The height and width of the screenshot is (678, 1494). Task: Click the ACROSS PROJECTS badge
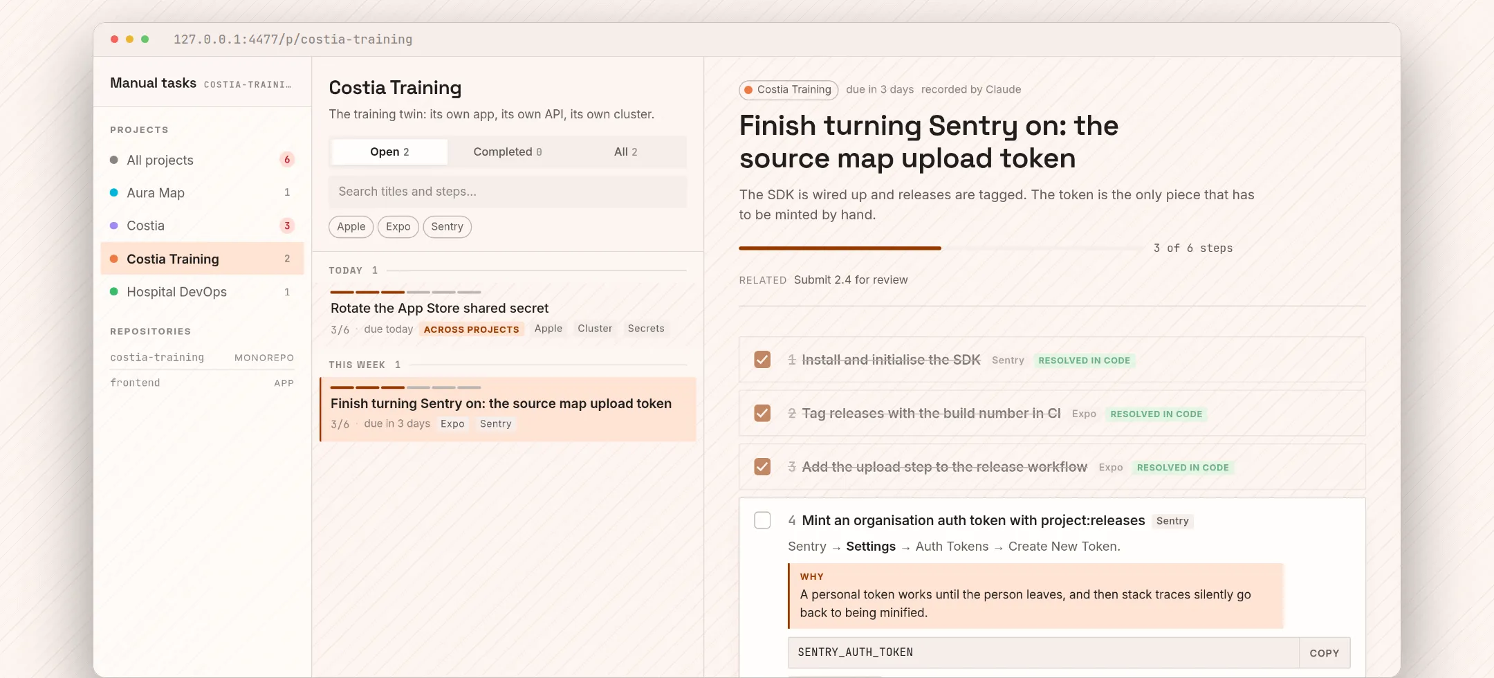point(472,329)
